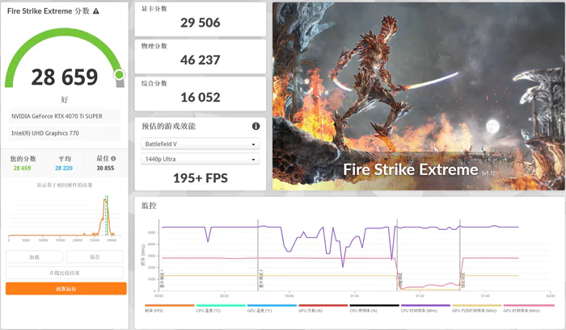
Task: Open the 1440p Ultra resolution dropdown
Action: [201, 159]
